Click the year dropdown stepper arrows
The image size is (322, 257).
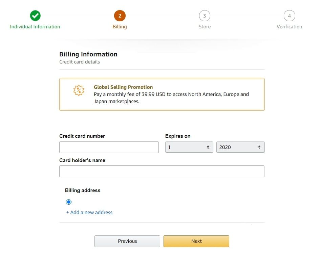point(260,147)
